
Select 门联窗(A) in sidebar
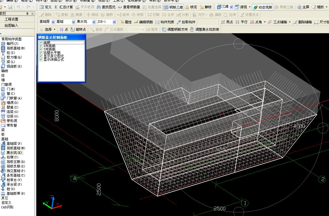coord(11,98)
